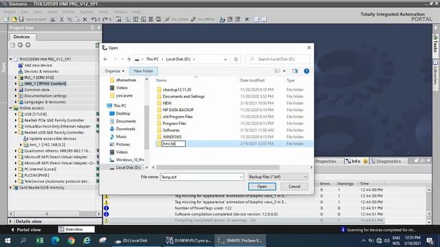Open address bar history dropdown
The height and width of the screenshot is (247, 440).
pos(225,60)
